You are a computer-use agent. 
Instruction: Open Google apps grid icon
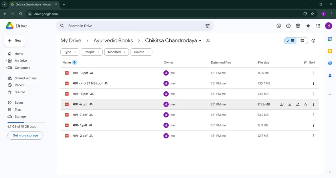[x=318, y=26]
